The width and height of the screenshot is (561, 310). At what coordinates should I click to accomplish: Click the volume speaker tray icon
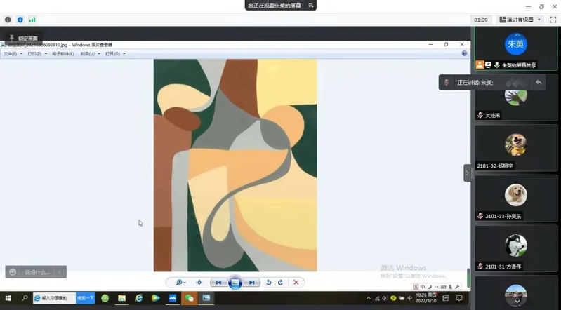(385, 298)
